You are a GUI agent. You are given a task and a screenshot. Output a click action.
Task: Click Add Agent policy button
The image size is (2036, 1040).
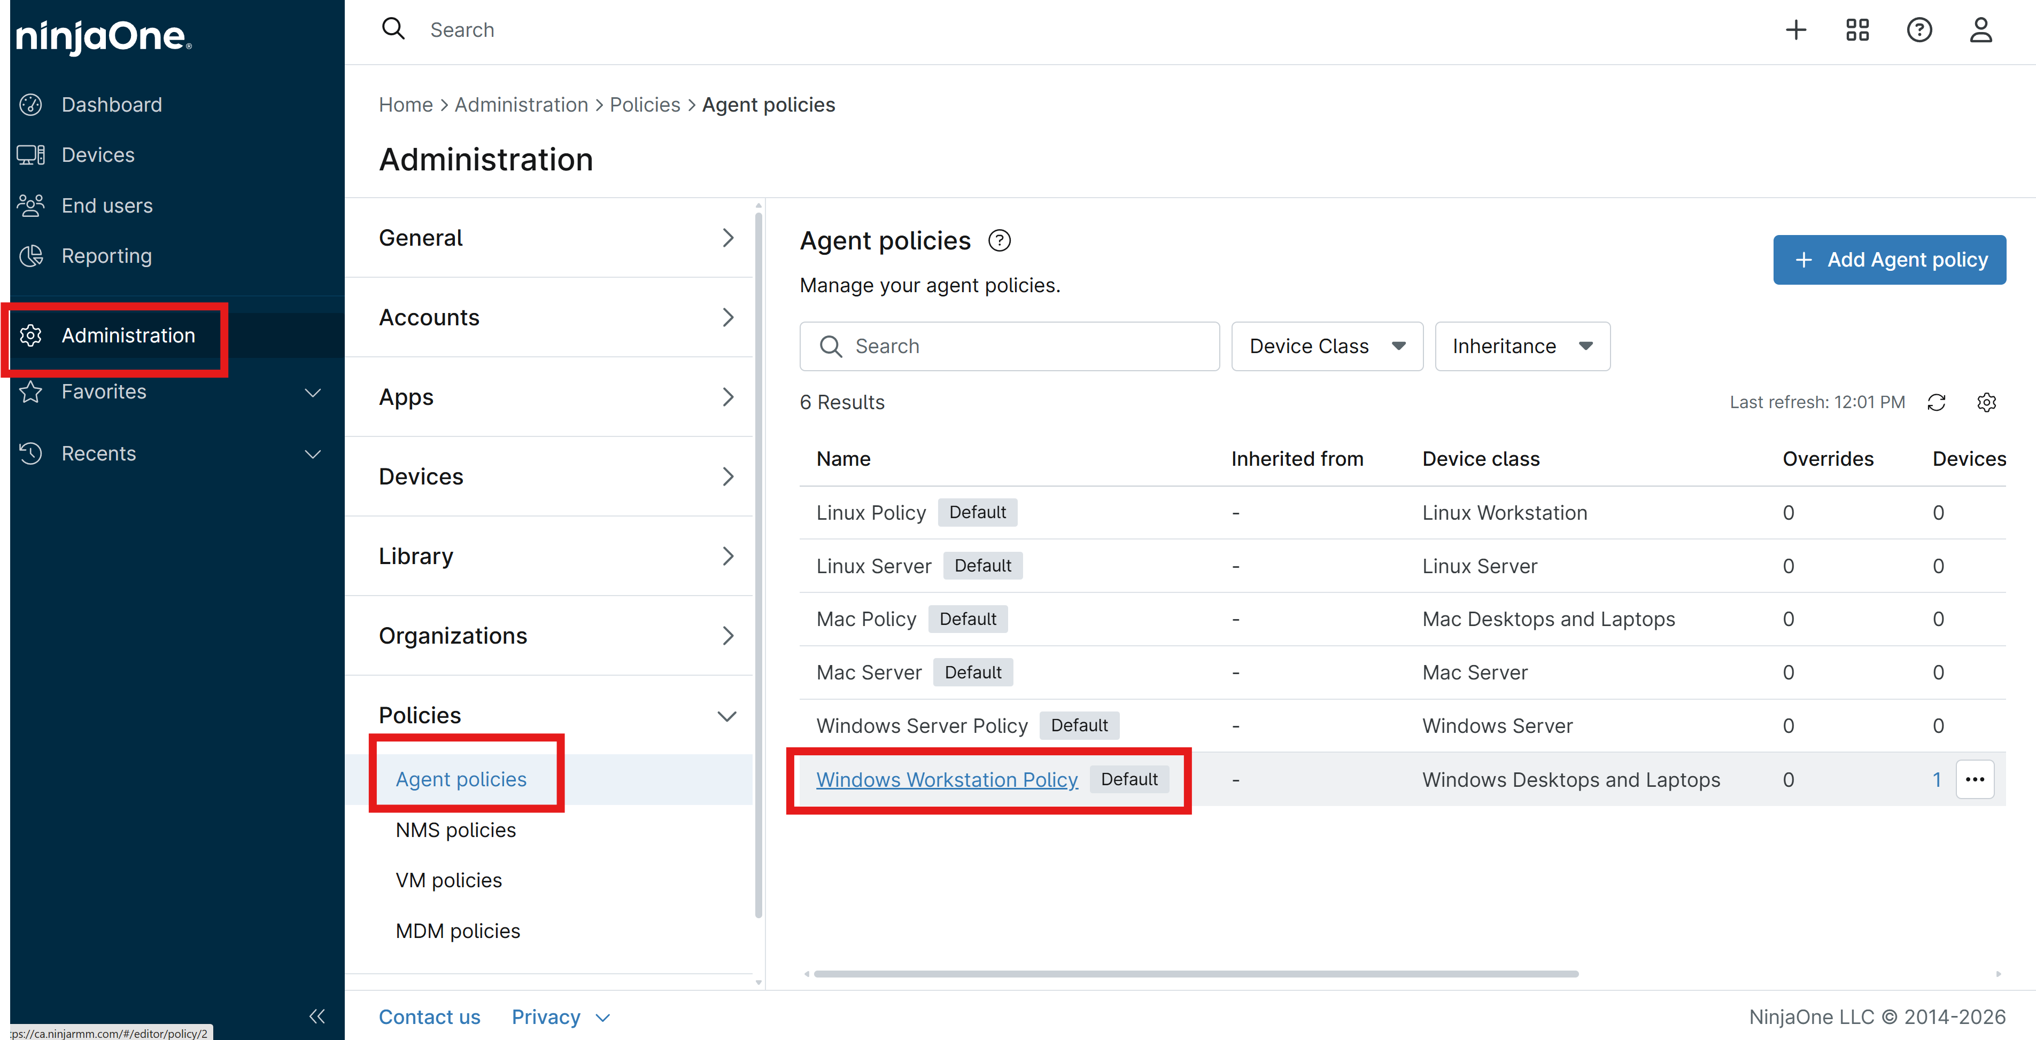coord(1889,260)
